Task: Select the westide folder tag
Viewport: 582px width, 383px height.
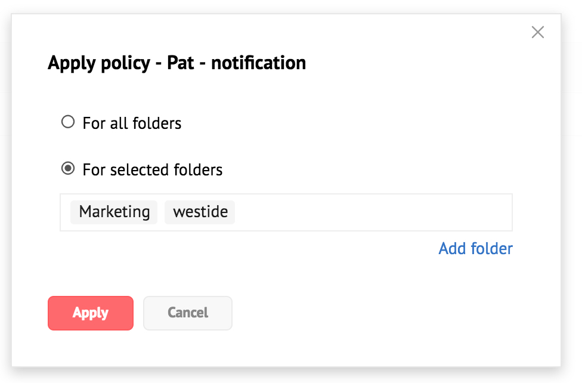Action: pyautogui.click(x=200, y=212)
